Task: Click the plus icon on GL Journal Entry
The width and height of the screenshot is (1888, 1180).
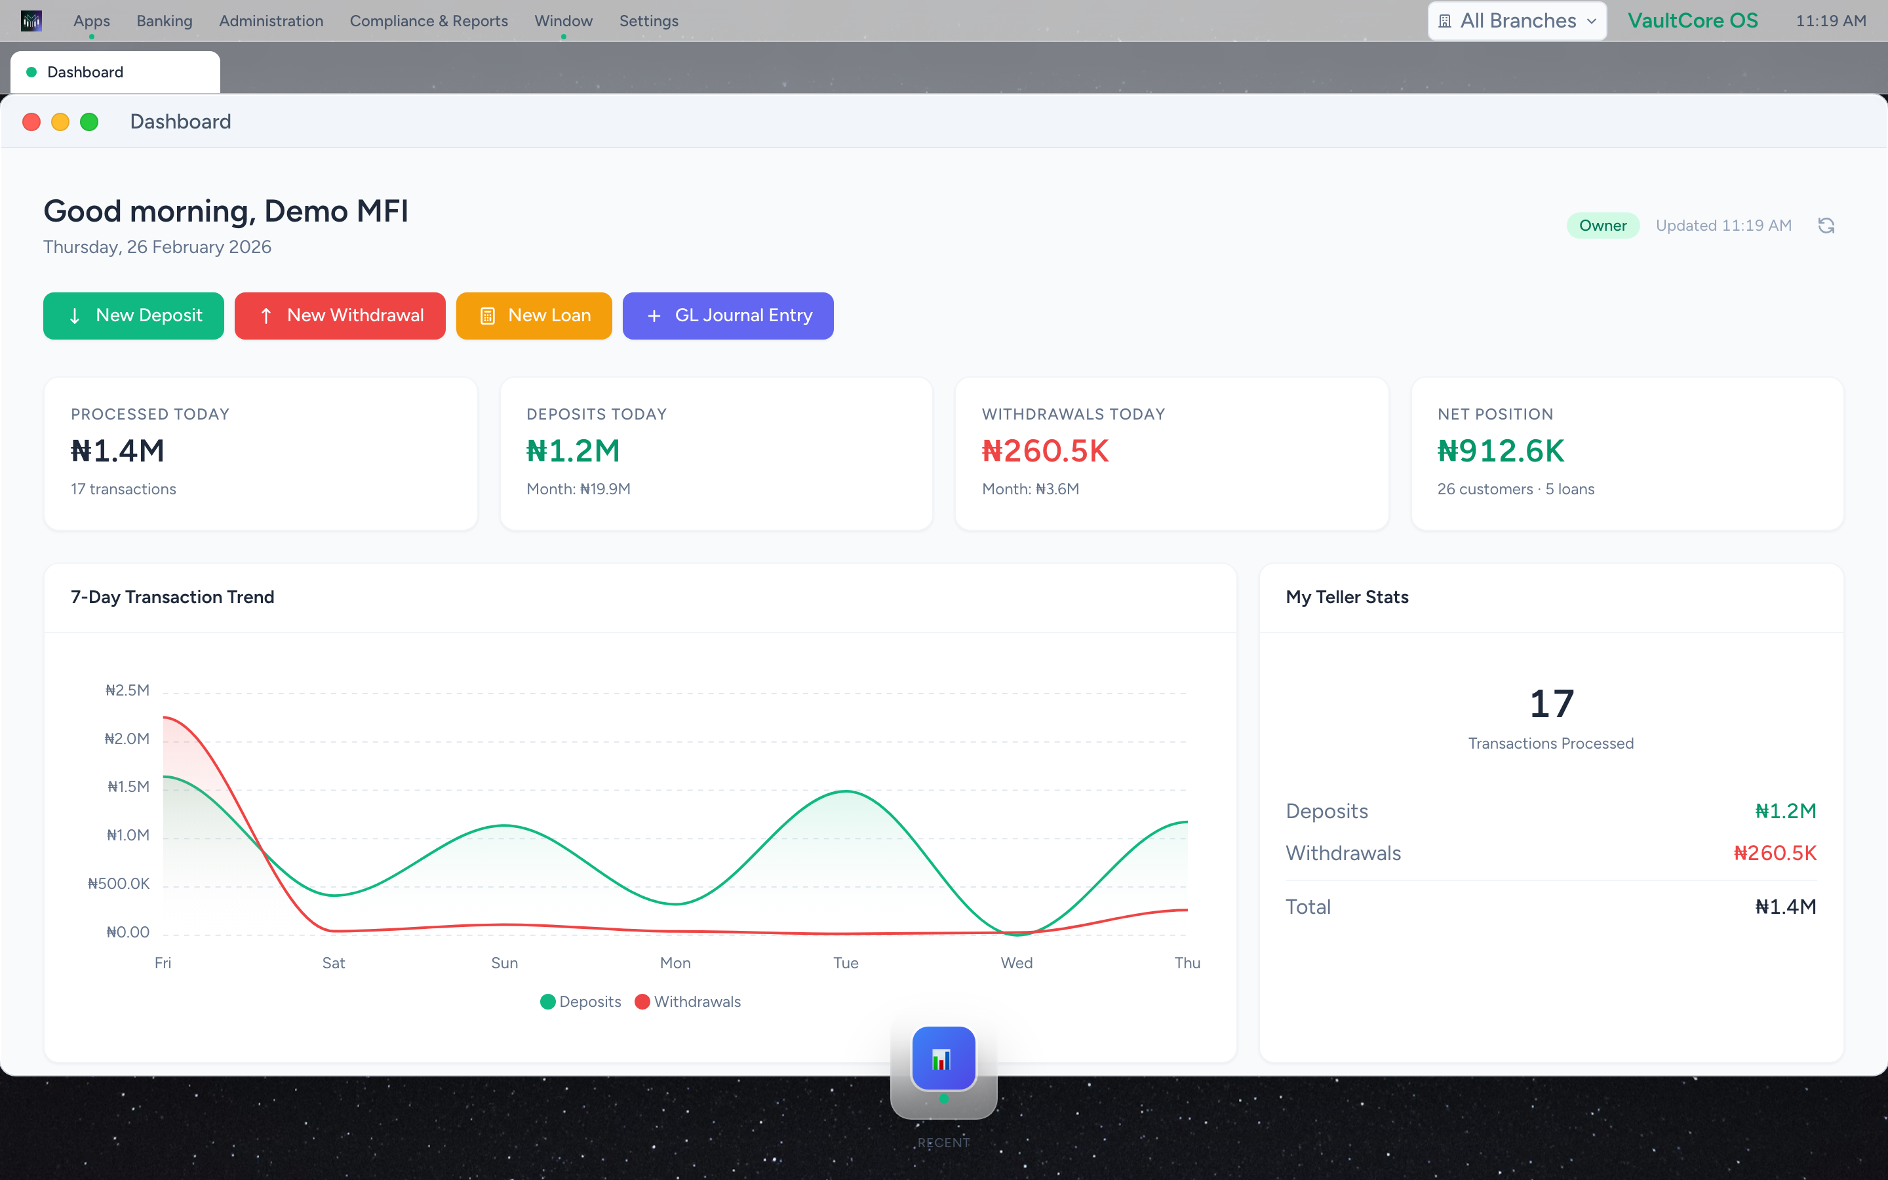Action: point(654,315)
